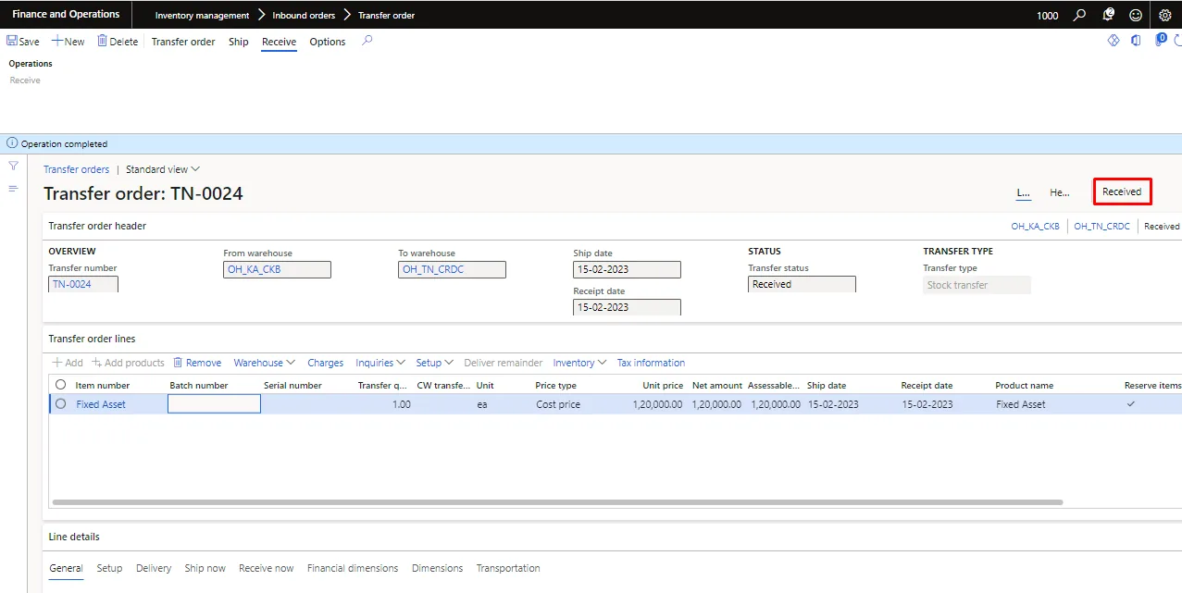Go to Inventory management breadcrumb
Image resolution: width=1182 pixels, height=593 pixels.
[202, 16]
